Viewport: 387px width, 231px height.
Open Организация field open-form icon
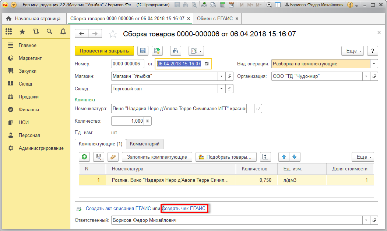[374, 76]
